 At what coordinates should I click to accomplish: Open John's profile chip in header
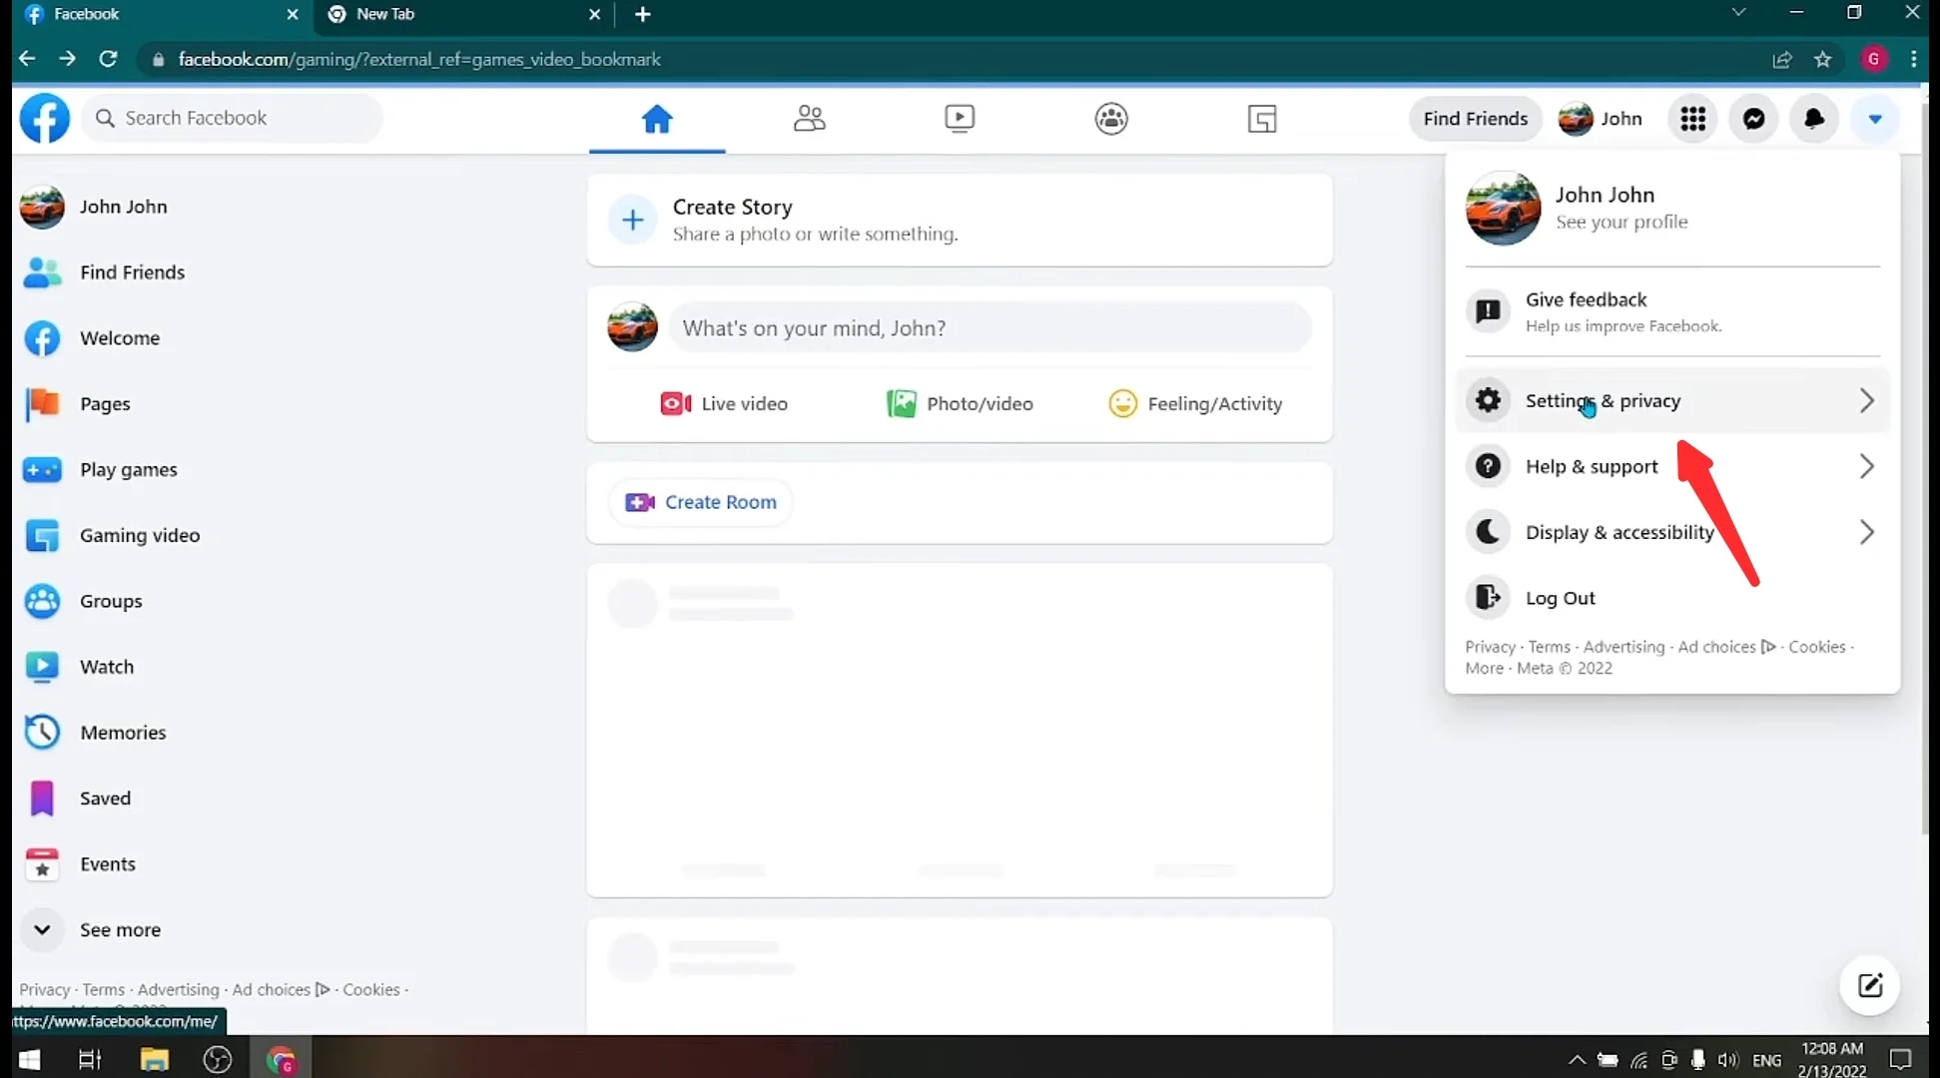pos(1601,119)
